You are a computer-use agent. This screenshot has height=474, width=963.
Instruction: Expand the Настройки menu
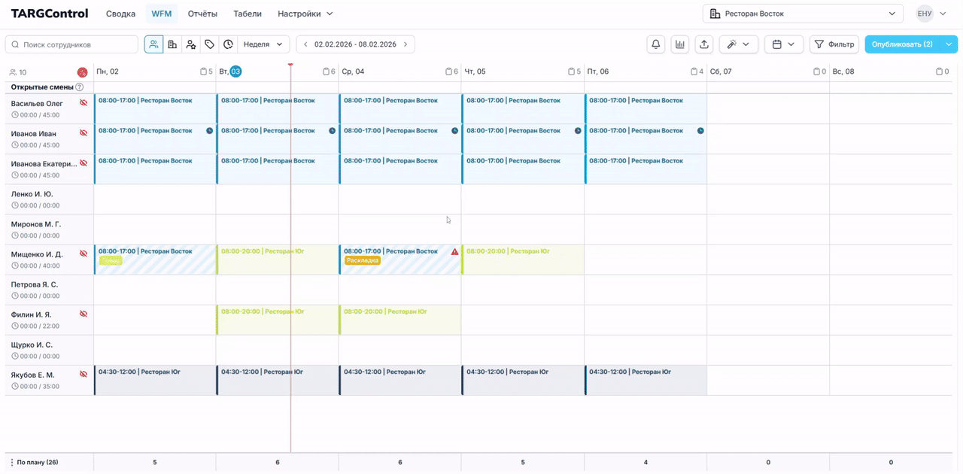click(305, 14)
